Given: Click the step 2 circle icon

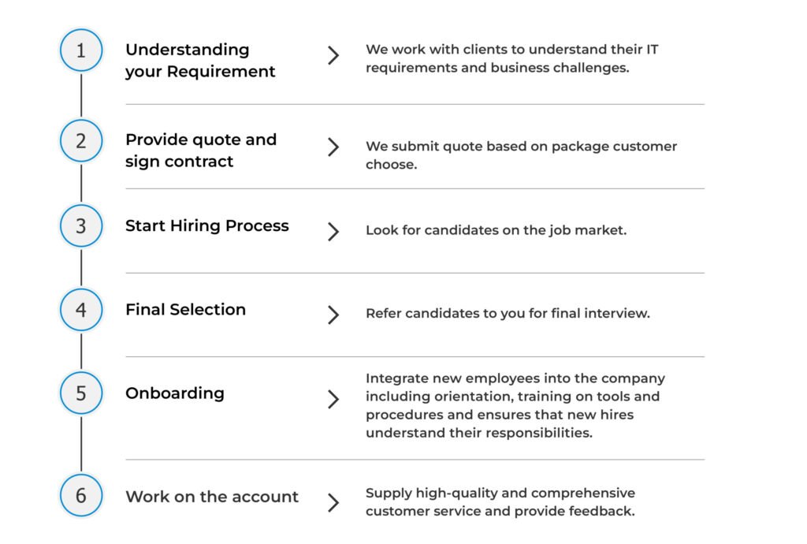Looking at the screenshot, I should tap(81, 140).
